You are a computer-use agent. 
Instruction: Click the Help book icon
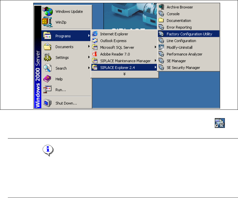click(47, 79)
